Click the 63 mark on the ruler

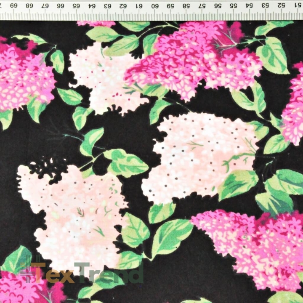pos(108,6)
